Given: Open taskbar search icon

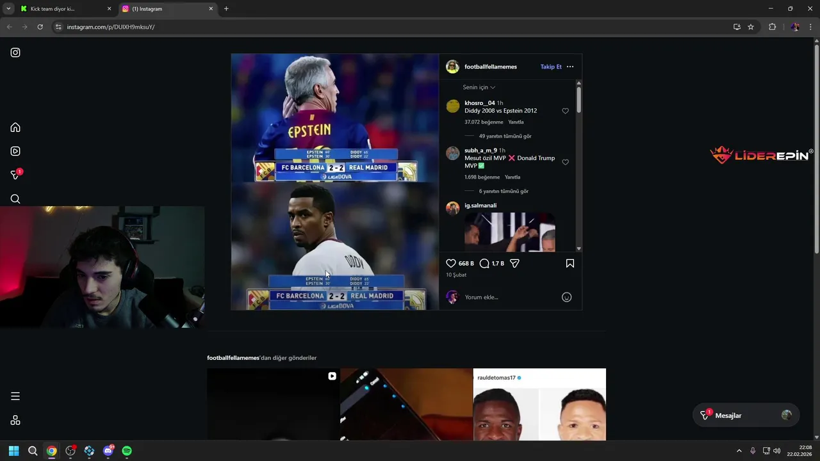Looking at the screenshot, I should click(x=33, y=451).
